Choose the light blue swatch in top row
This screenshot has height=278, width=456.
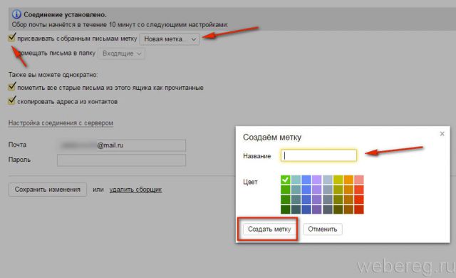pos(306,180)
